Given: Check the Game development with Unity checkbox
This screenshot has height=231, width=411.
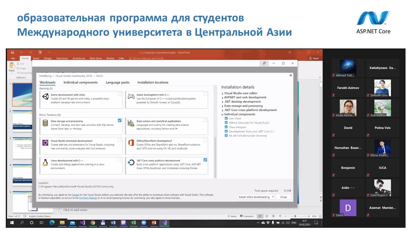Looking at the screenshot, I should (120, 94).
